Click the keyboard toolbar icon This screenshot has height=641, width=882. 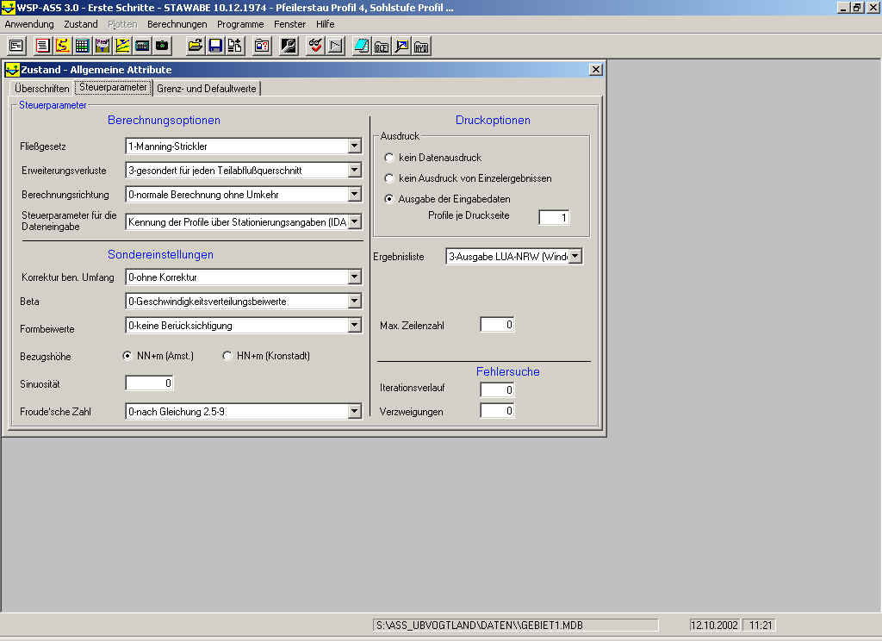pyautogui.click(x=142, y=46)
